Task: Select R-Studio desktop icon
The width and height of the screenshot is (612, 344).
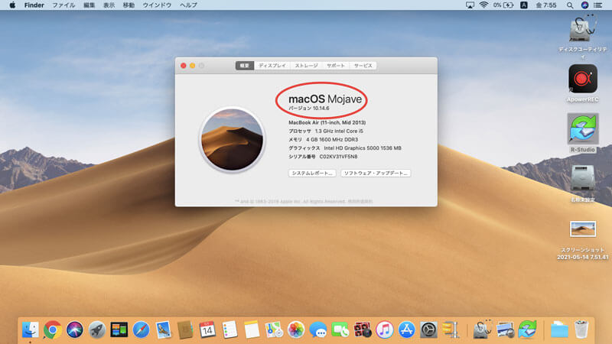Action: pyautogui.click(x=583, y=128)
